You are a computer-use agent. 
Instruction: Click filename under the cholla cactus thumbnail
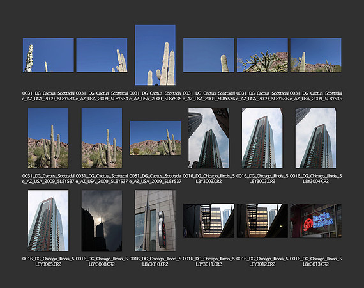point(262,96)
